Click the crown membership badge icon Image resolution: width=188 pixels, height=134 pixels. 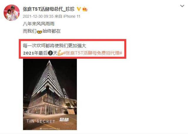[85, 9]
